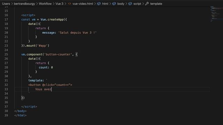Viewport: 223px width, 125px height.
Task: Click line number 39 in gutter
Action: pos(6,115)
